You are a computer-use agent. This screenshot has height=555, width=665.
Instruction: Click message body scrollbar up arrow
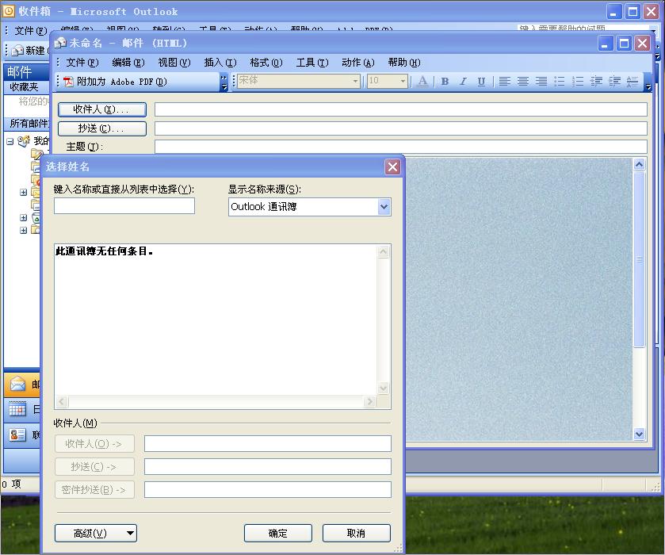[x=639, y=164]
